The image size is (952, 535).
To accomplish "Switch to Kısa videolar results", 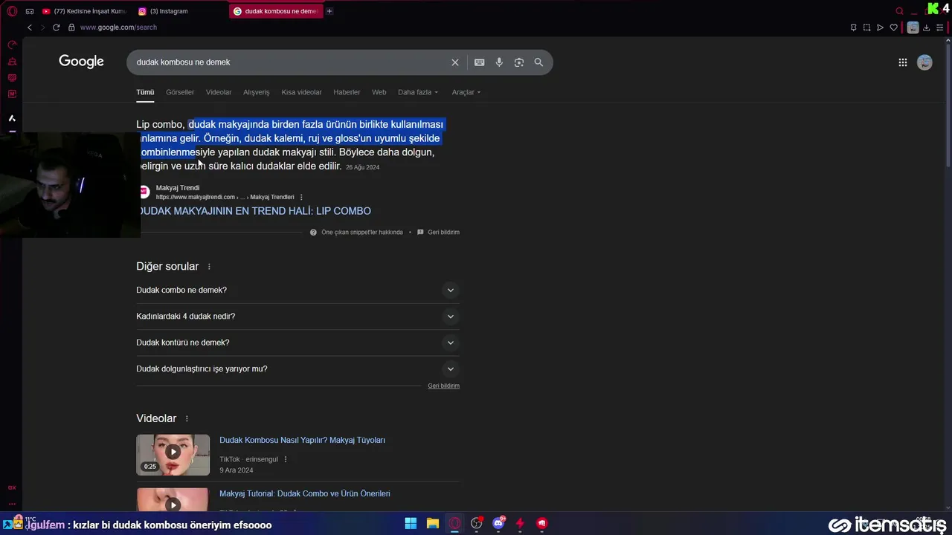I will (x=301, y=92).
